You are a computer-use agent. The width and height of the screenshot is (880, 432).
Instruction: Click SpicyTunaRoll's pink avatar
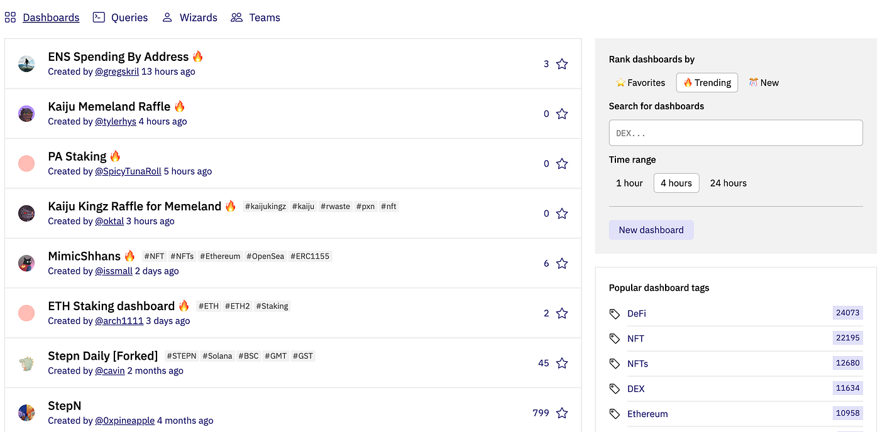26,163
